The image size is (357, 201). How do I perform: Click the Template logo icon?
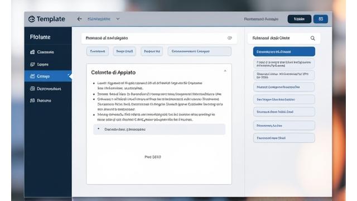pyautogui.click(x=32, y=19)
